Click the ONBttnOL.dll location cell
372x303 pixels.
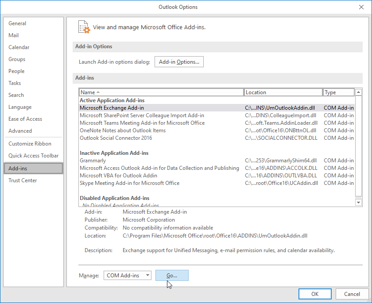pos(280,130)
